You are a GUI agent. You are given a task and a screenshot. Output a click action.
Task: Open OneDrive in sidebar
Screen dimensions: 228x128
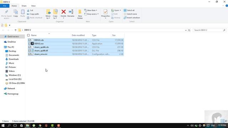coord(11,42)
